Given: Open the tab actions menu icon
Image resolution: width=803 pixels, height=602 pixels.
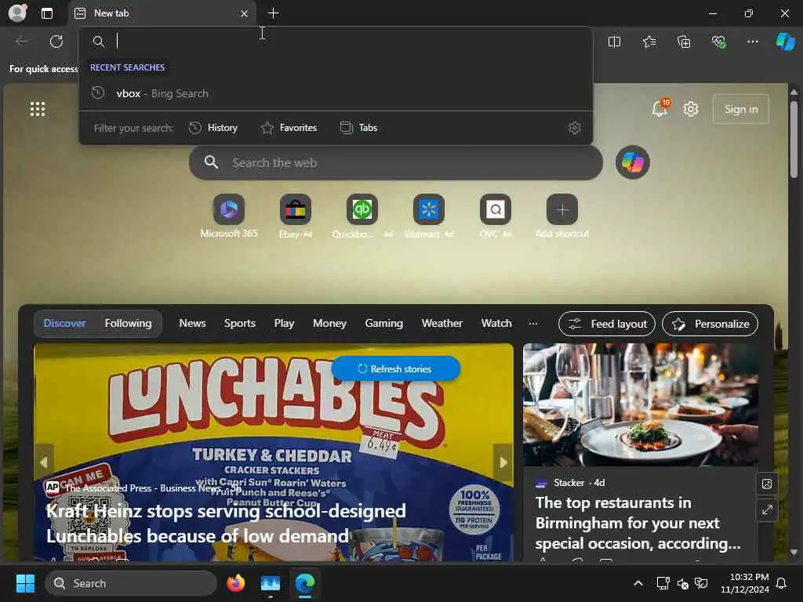Looking at the screenshot, I should [x=47, y=13].
